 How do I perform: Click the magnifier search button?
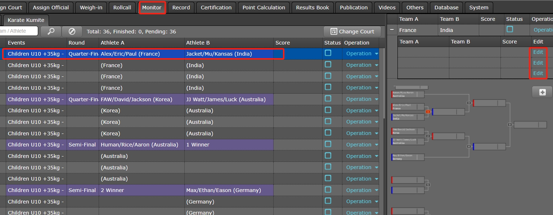(x=51, y=32)
